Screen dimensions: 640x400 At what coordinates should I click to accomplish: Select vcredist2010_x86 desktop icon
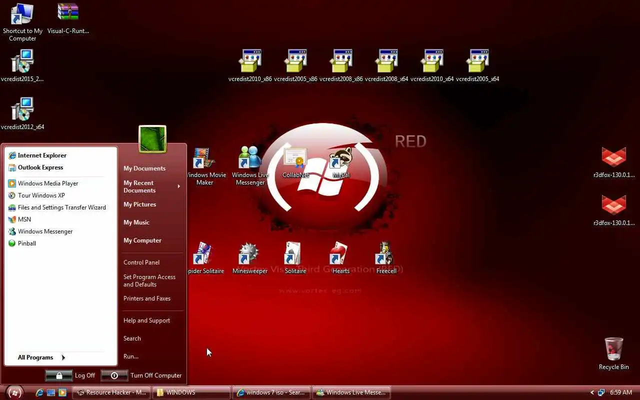250,66
